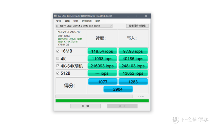This screenshot has width=210, height=125.
Task: Expand the KLEVV CRAS C710 drive dropdown
Action: 84,26
